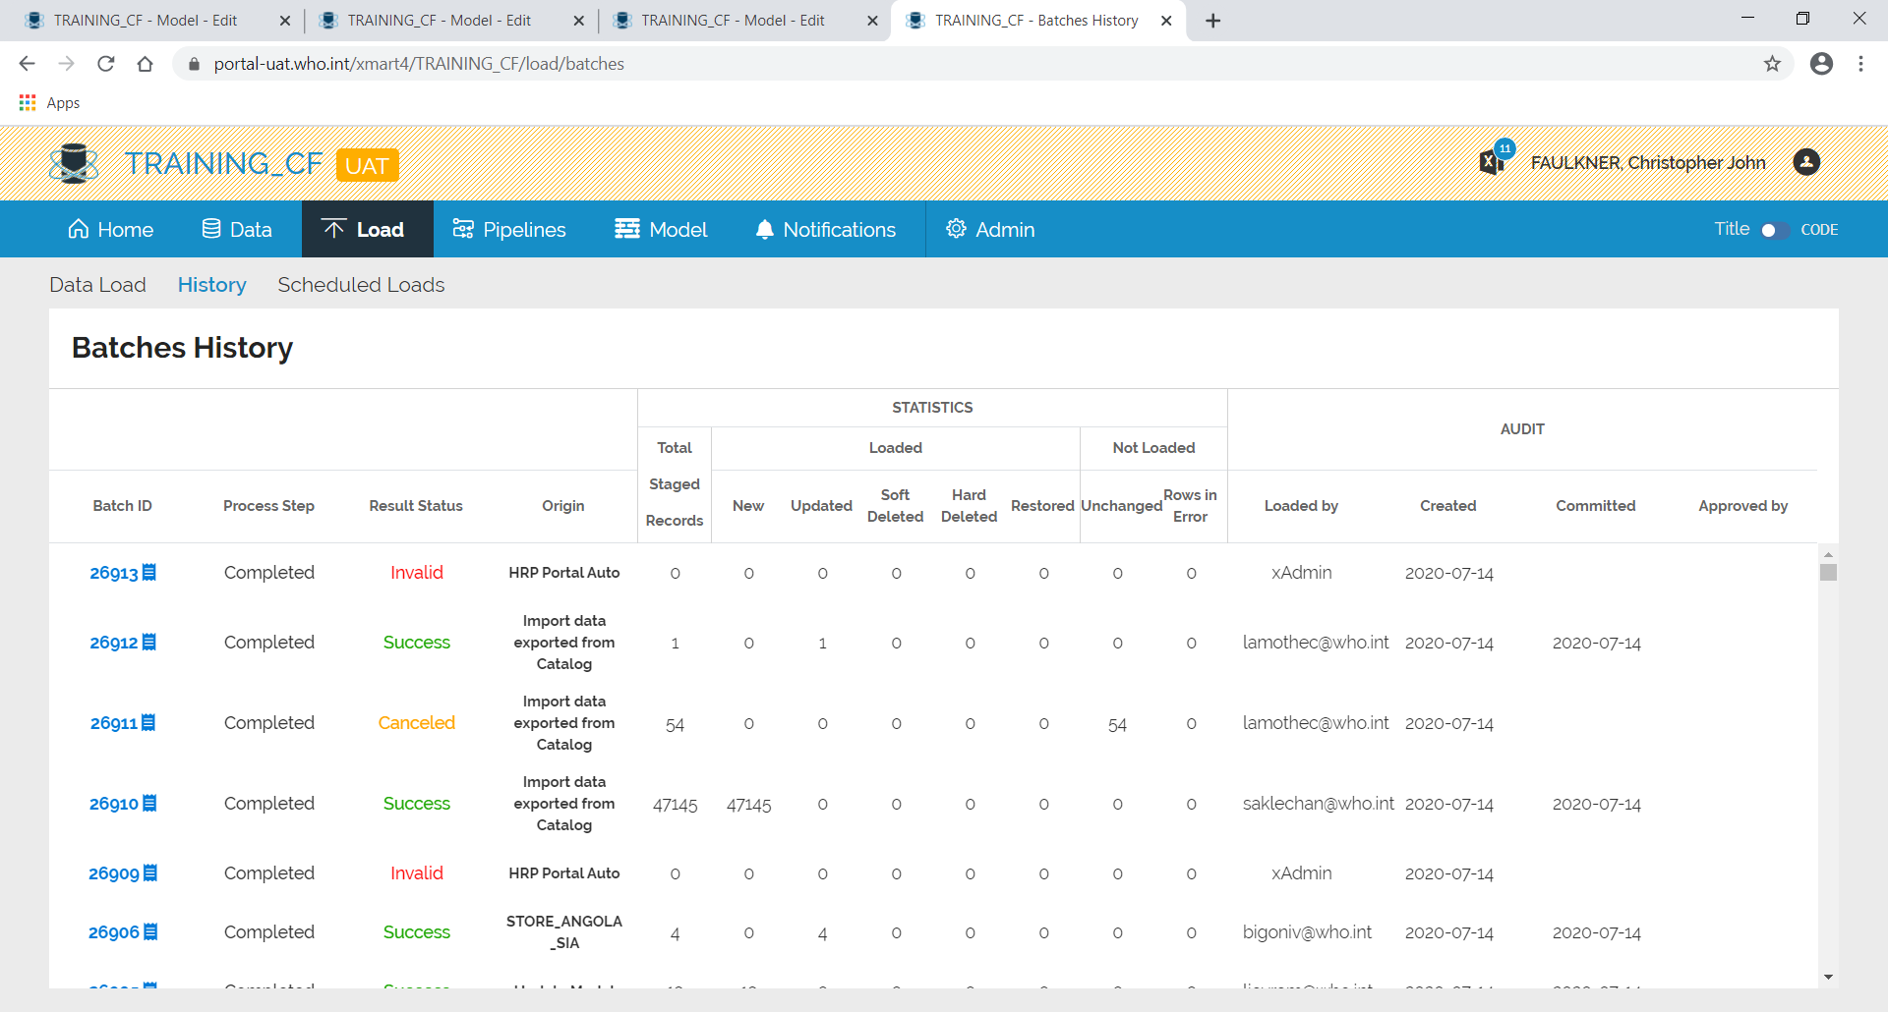Open details icon next to batch 26912
This screenshot has height=1012, width=1888.
pos(149,642)
